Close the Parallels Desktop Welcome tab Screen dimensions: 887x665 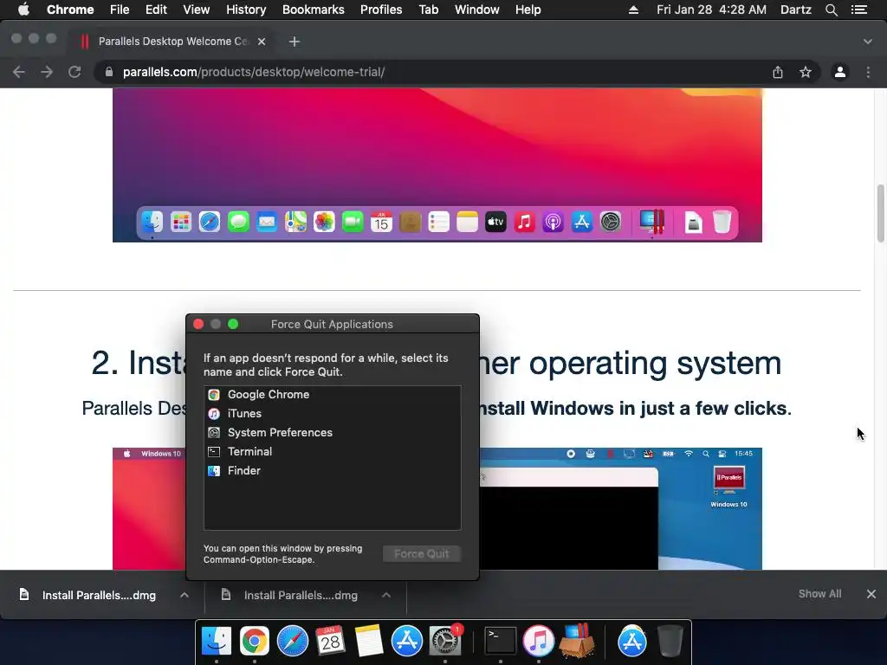(x=262, y=42)
